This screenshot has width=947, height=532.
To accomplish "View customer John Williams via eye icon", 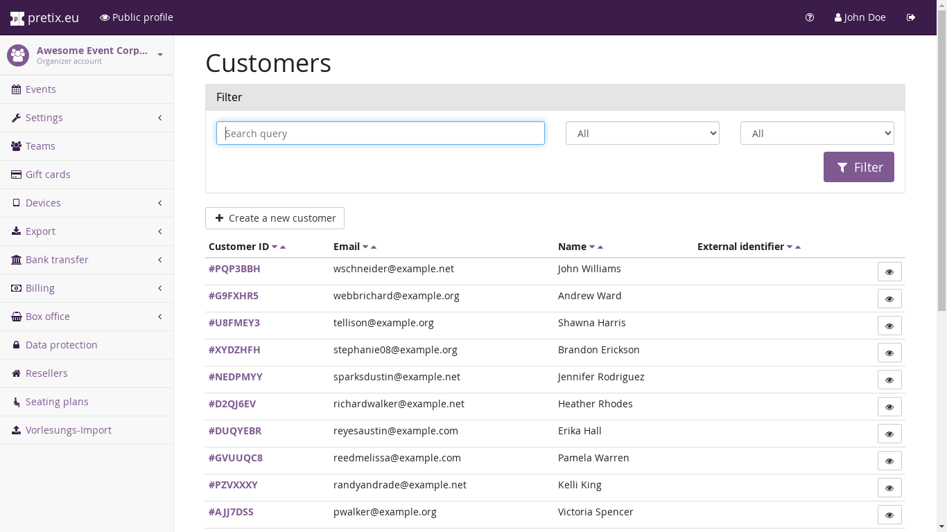I will pyautogui.click(x=889, y=272).
